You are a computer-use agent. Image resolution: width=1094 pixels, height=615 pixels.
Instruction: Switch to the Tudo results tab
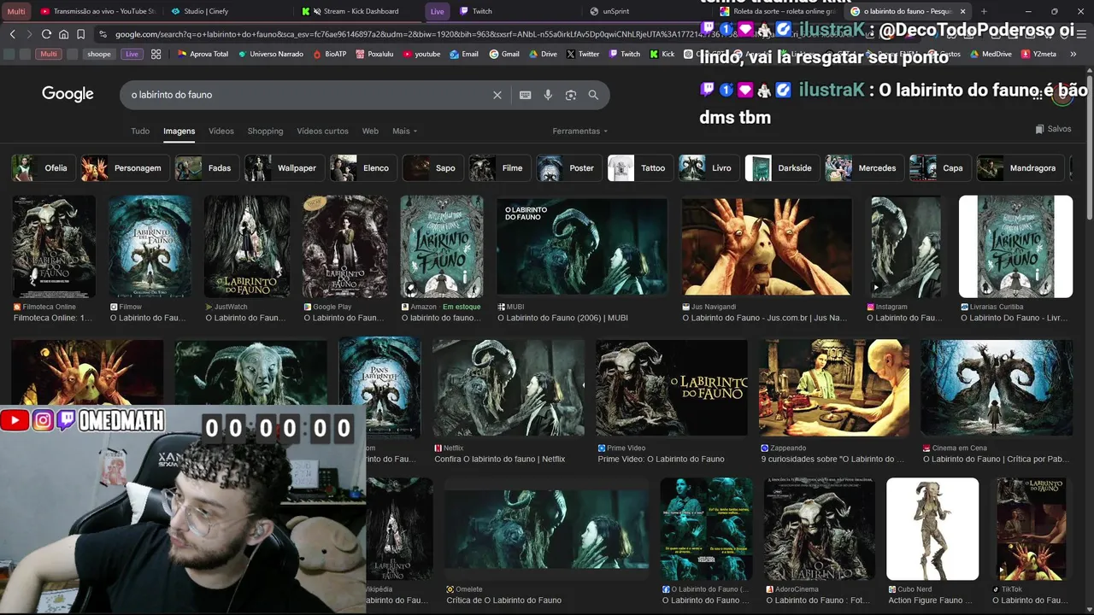point(140,132)
